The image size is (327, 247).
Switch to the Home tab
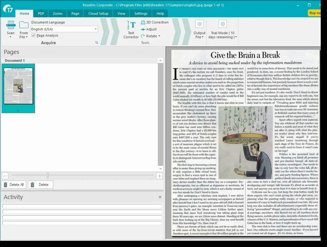coord(24,13)
